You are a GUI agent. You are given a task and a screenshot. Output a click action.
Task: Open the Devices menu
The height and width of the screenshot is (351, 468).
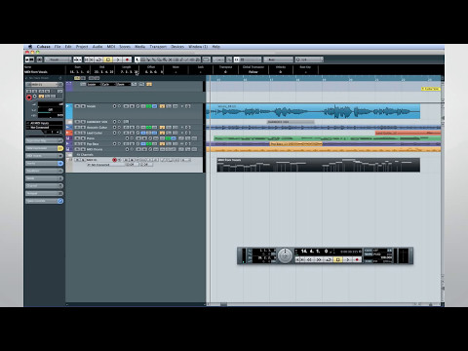pyautogui.click(x=177, y=47)
